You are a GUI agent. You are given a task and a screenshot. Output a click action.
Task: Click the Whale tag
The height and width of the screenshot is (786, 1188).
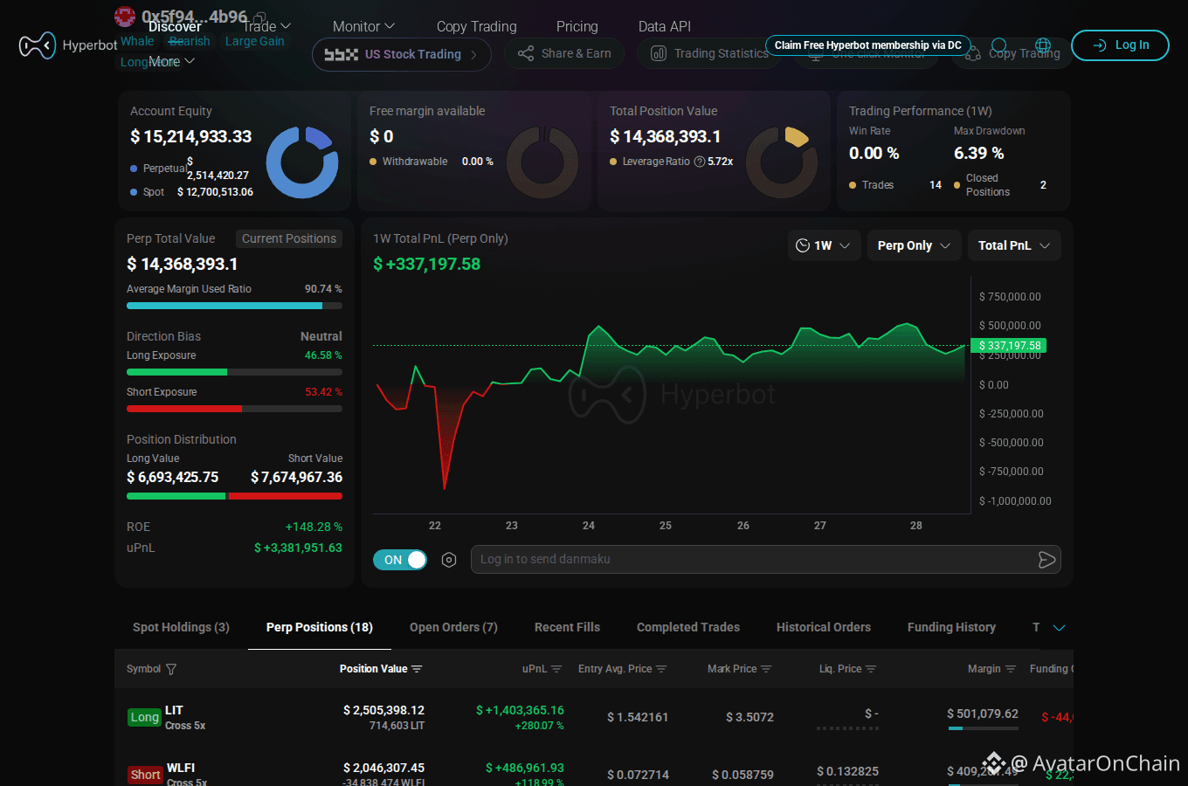coord(136,41)
